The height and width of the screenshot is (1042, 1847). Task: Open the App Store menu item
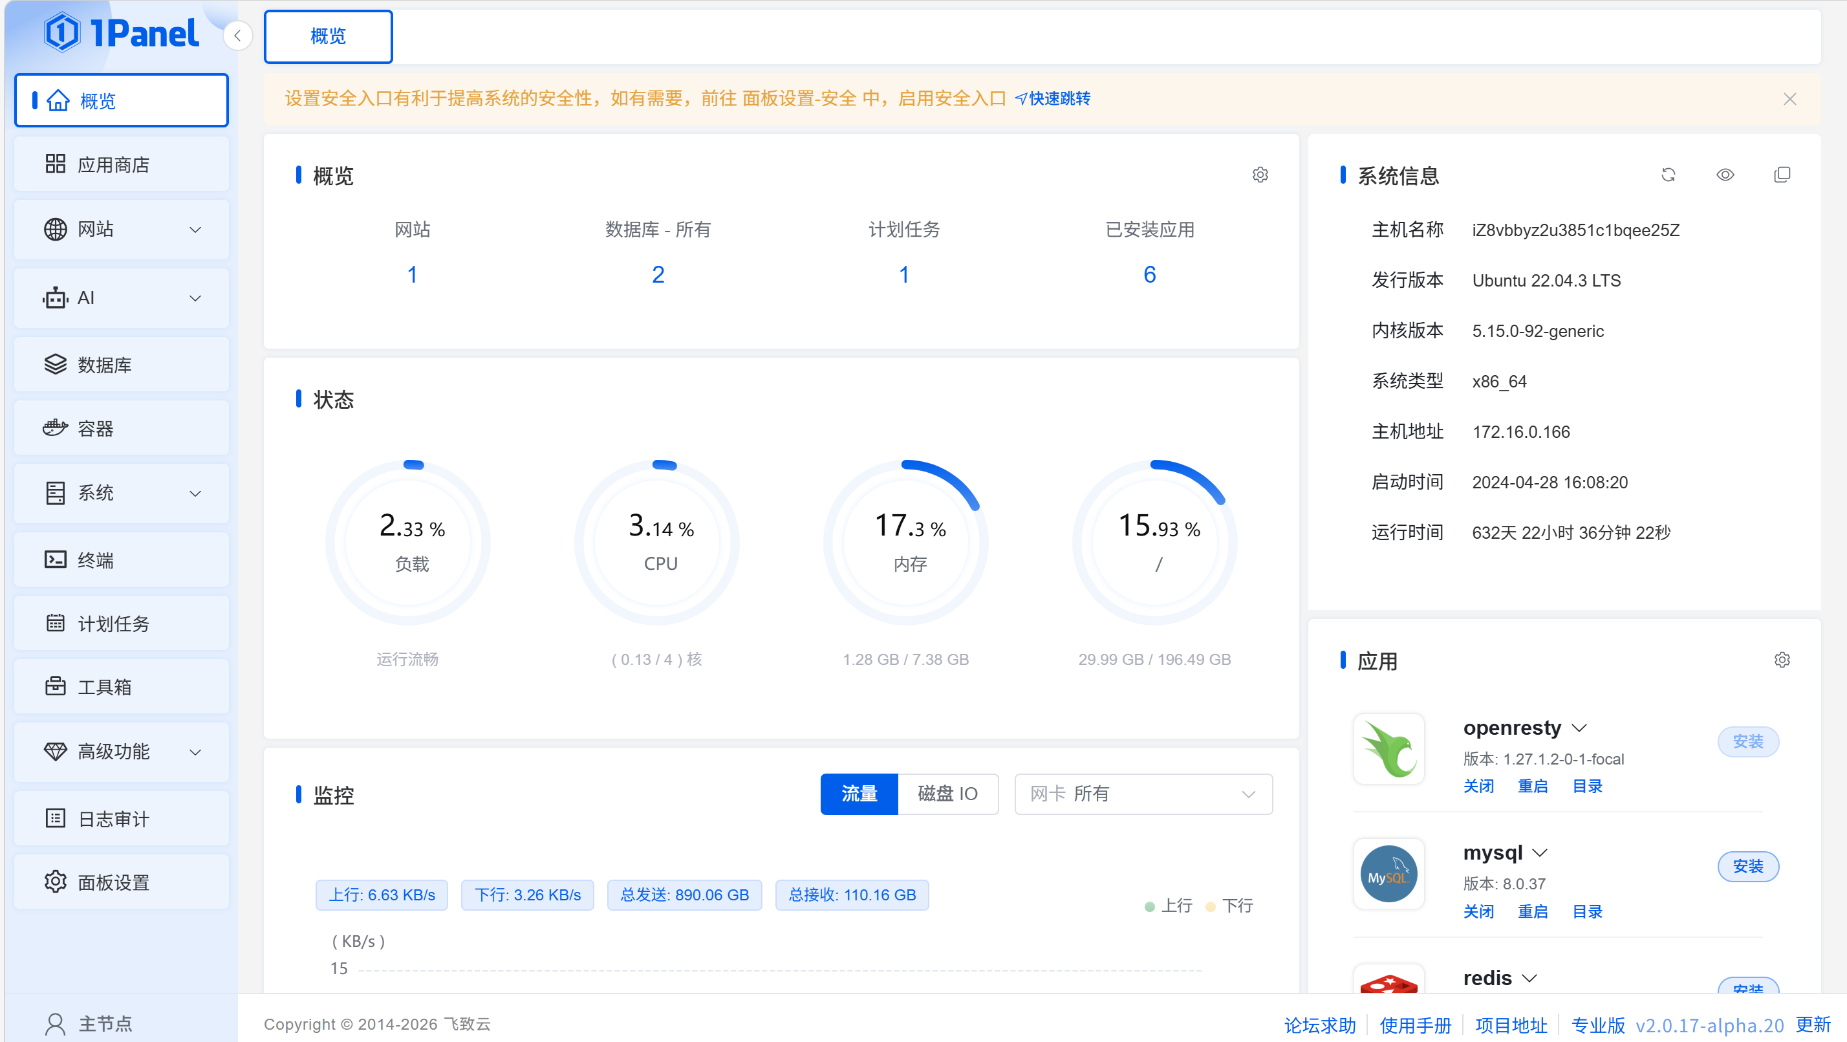pyautogui.click(x=121, y=165)
